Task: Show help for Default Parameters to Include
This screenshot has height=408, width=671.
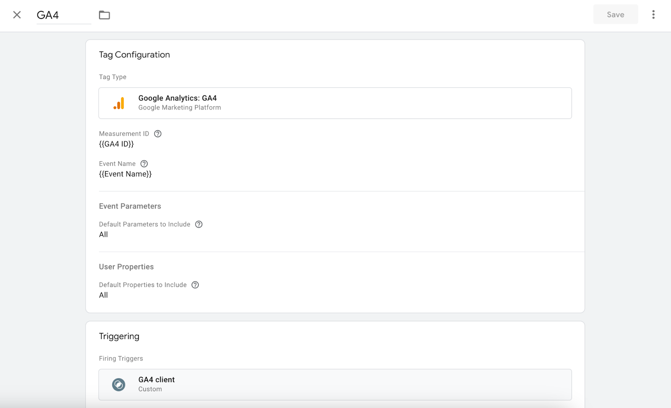Action: click(x=199, y=224)
